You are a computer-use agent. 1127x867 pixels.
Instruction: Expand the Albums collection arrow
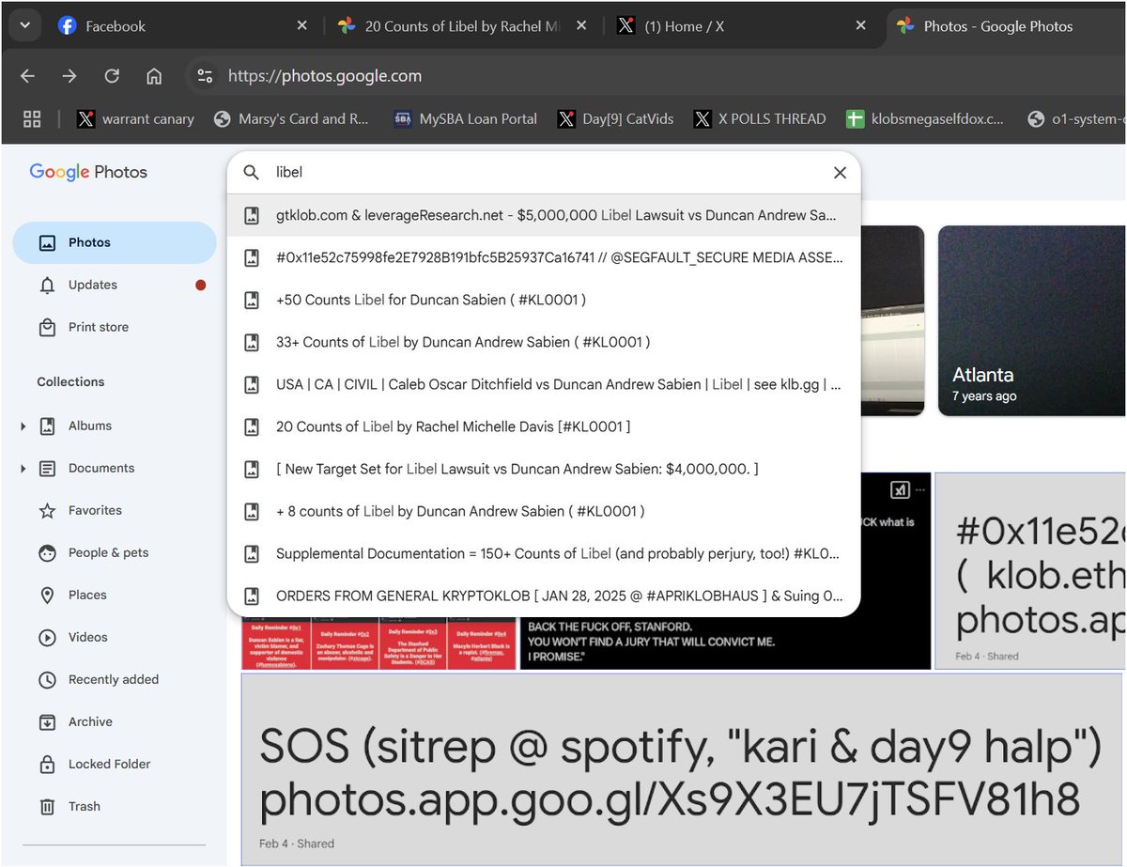(x=23, y=426)
